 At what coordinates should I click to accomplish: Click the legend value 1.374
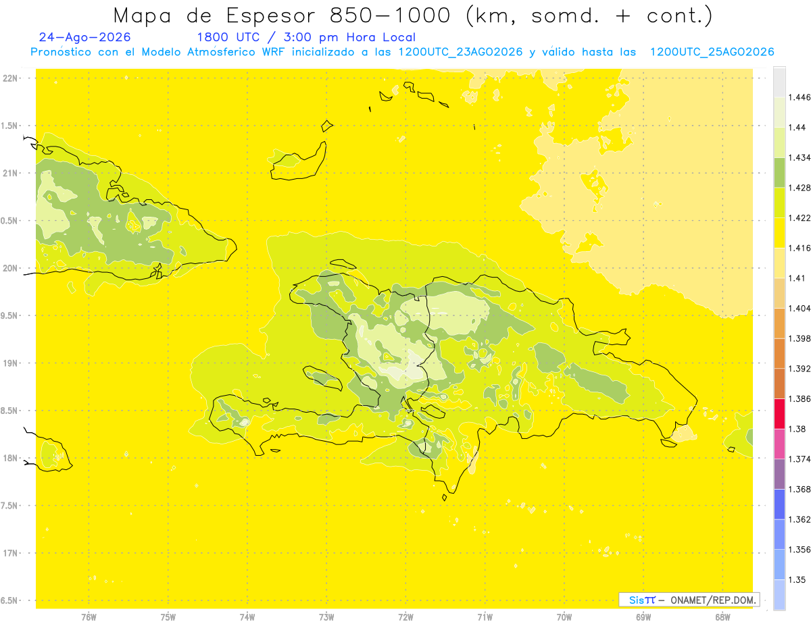point(800,459)
